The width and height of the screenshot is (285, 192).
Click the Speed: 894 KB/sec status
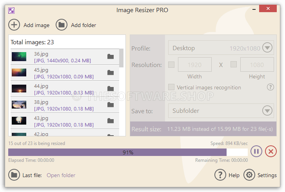tap(229, 143)
